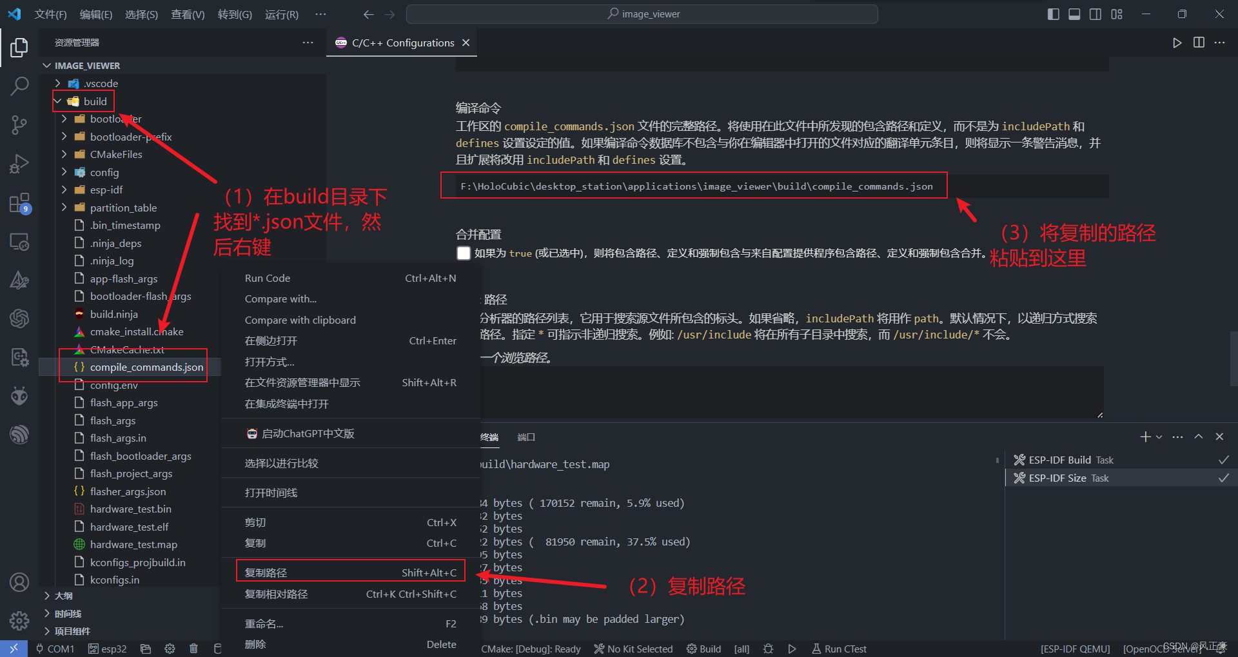This screenshot has width=1238, height=657.
Task: Click No Kit Selected in status bar
Action: click(x=633, y=649)
